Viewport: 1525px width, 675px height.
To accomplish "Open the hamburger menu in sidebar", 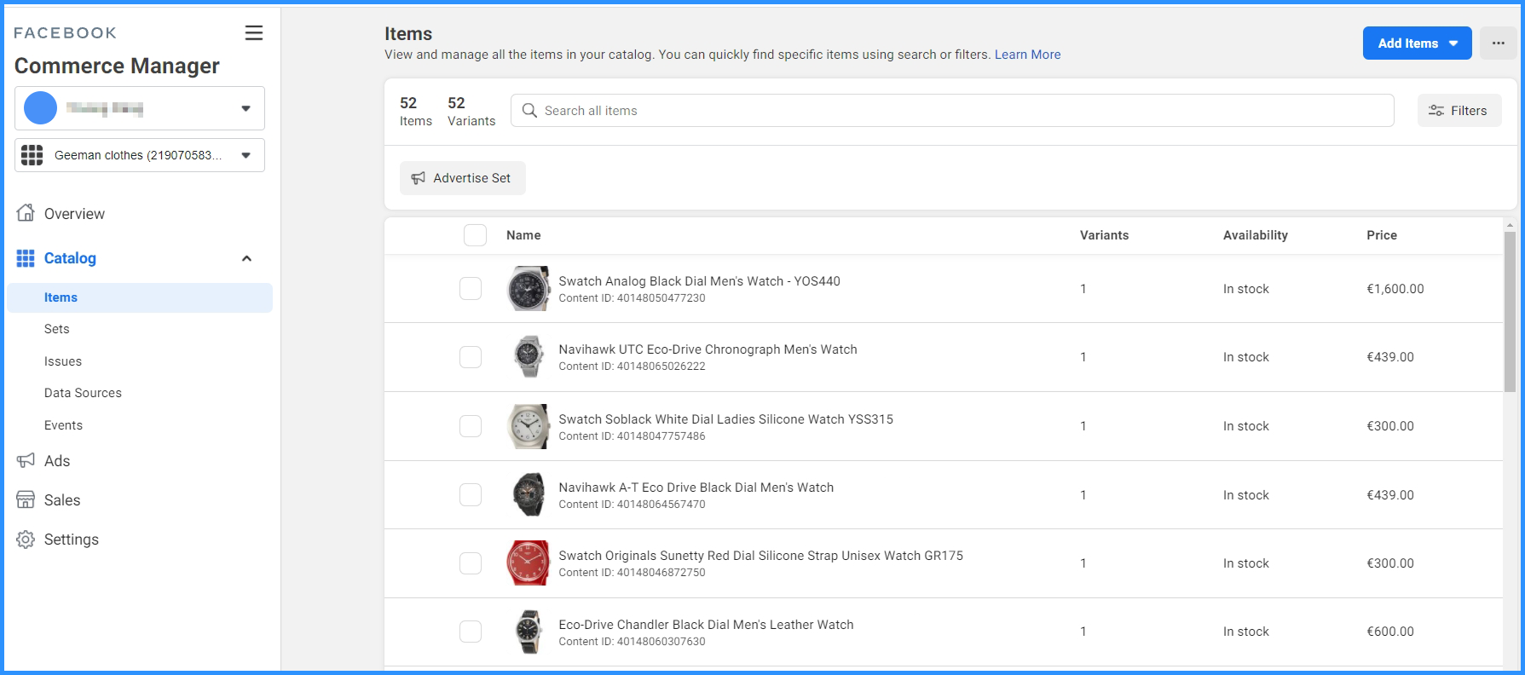I will coord(254,32).
